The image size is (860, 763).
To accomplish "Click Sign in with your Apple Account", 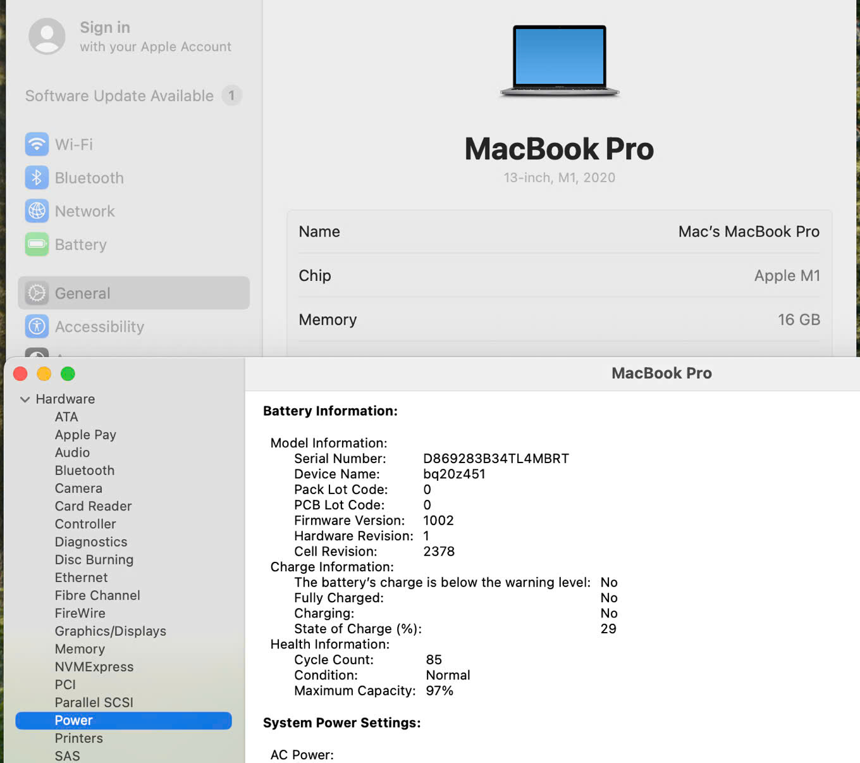I will pyautogui.click(x=155, y=37).
